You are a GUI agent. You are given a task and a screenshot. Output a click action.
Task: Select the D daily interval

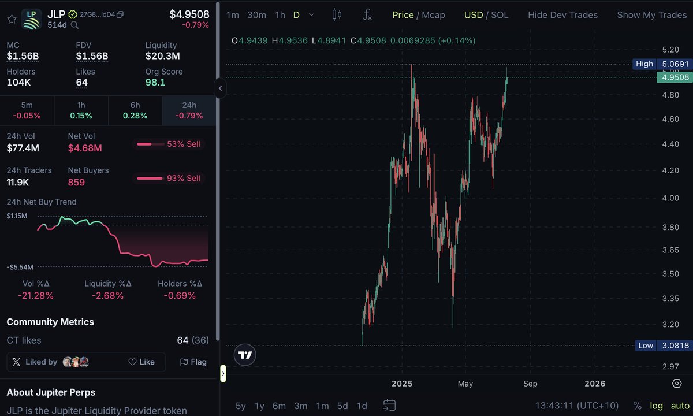(x=296, y=15)
